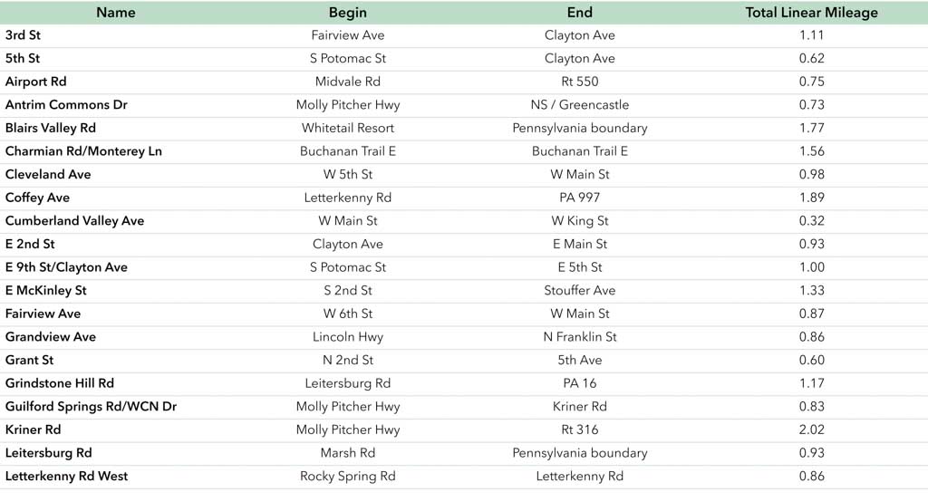The width and height of the screenshot is (928, 502).
Task: Select the Charmian Rd/Monterey Ln entry
Action: click(83, 151)
